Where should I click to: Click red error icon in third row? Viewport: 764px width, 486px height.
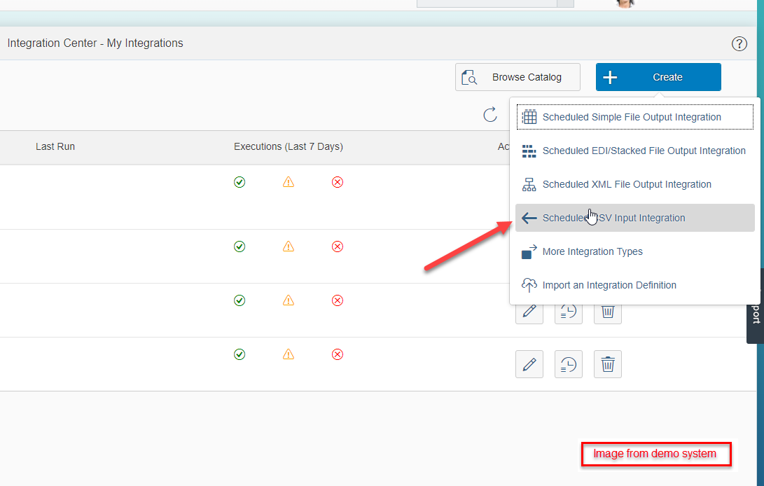click(x=337, y=300)
